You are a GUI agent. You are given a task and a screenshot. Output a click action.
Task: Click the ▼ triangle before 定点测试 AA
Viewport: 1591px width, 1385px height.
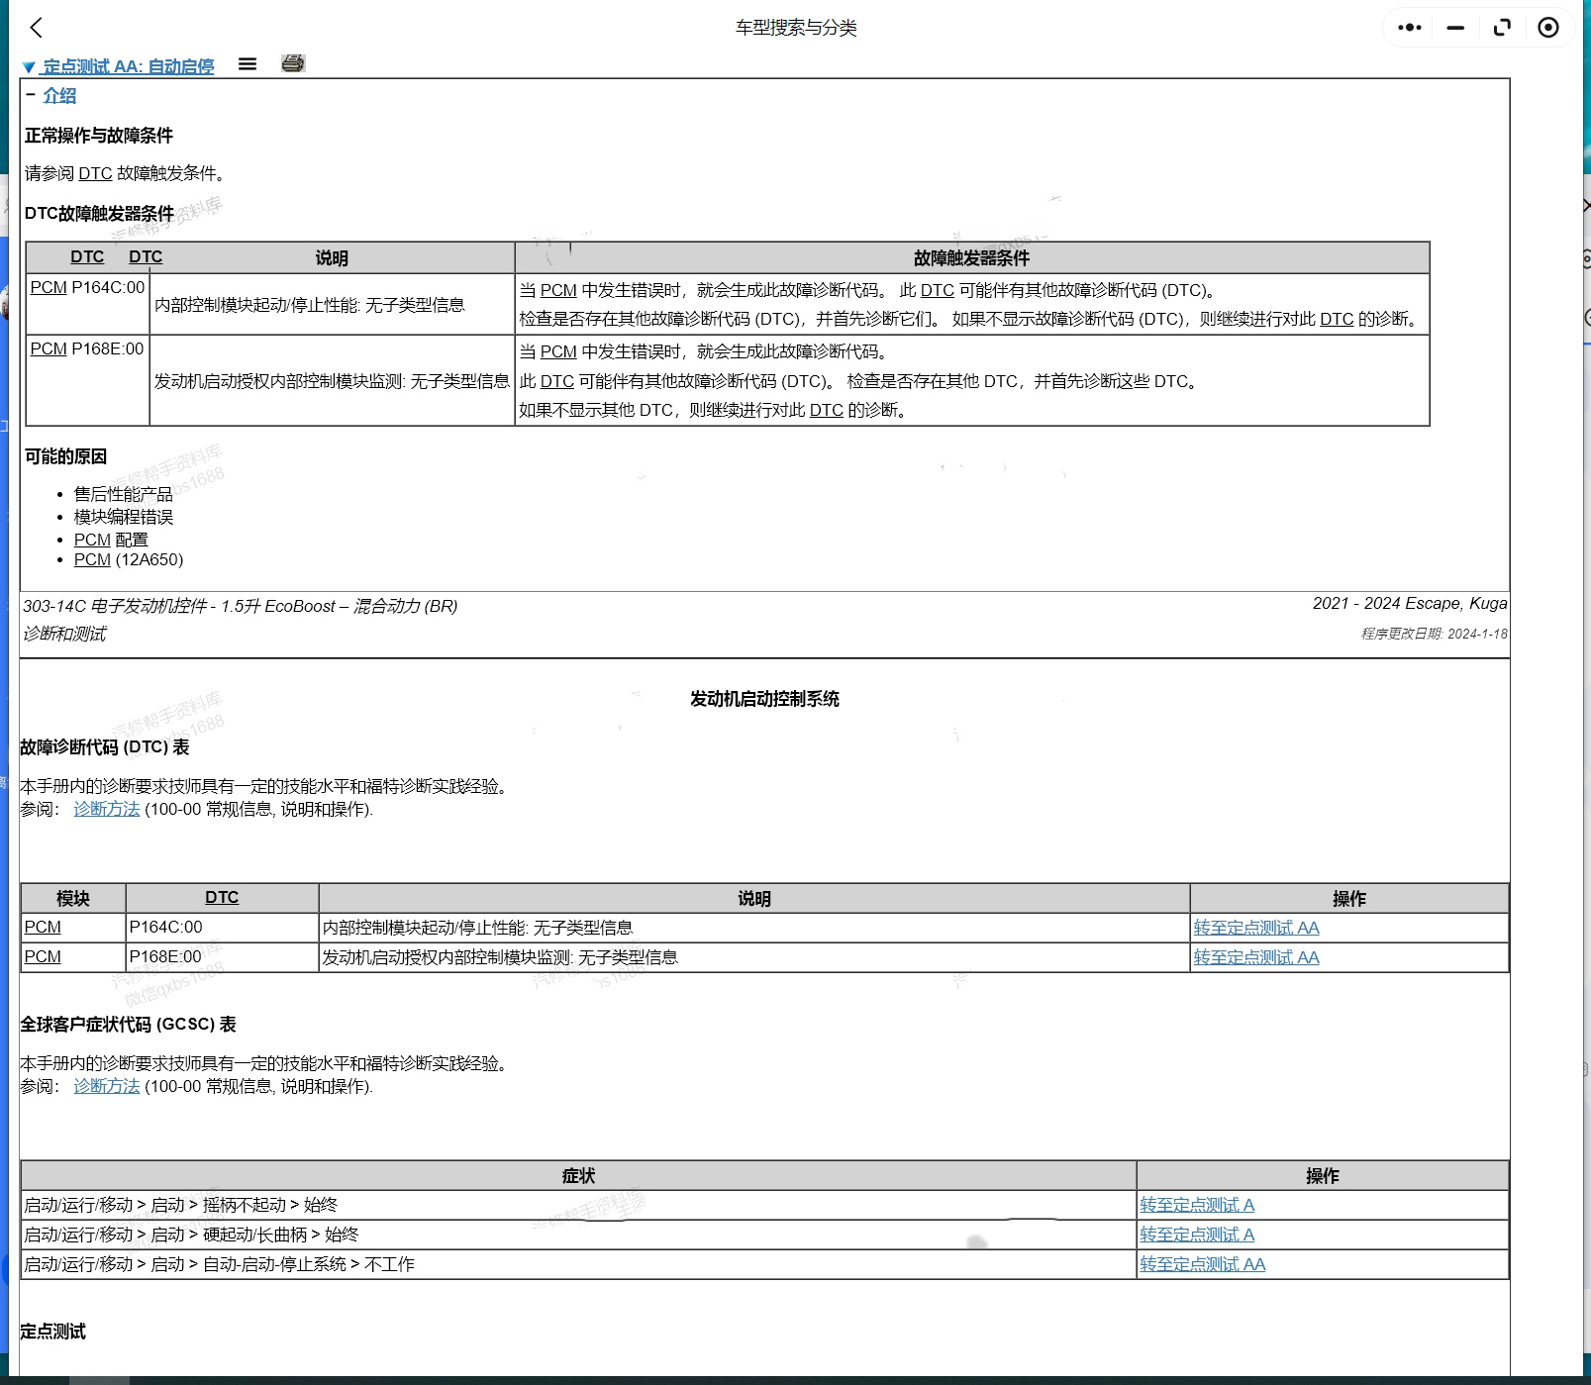click(x=29, y=67)
